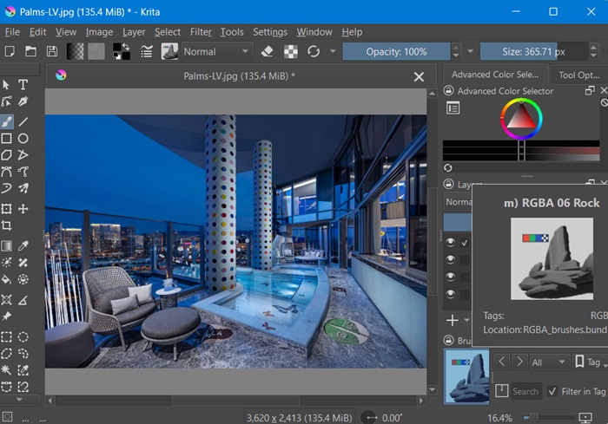This screenshot has width=608, height=424.
Task: Select the Multibrush tool
Action: coord(23,188)
